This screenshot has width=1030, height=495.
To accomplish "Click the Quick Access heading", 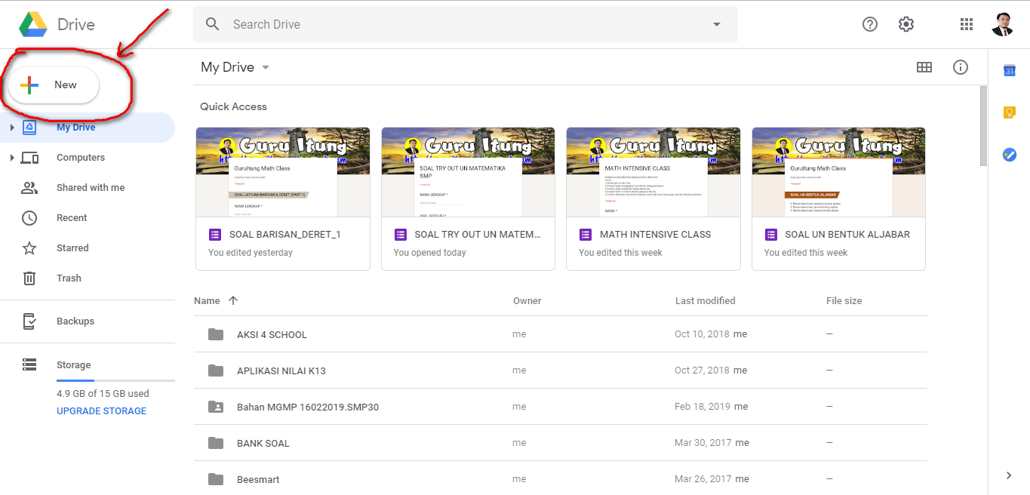I will 233,106.
